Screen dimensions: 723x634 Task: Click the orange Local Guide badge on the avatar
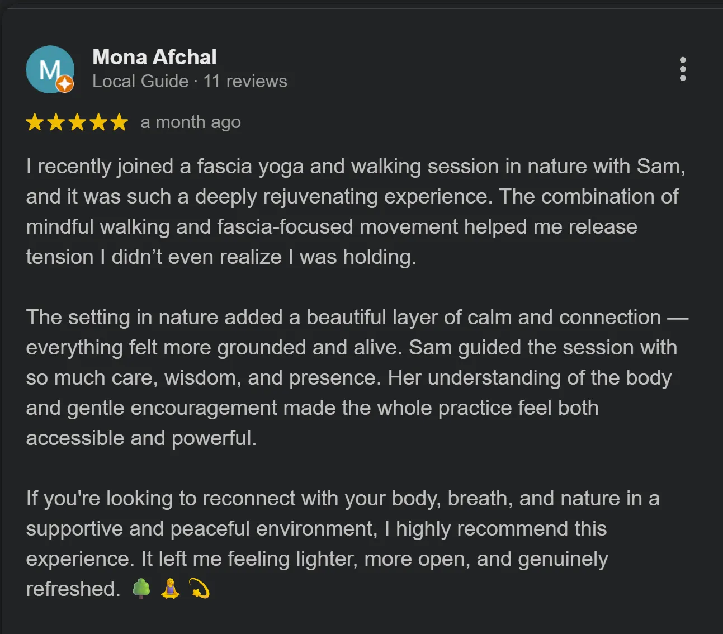click(65, 84)
